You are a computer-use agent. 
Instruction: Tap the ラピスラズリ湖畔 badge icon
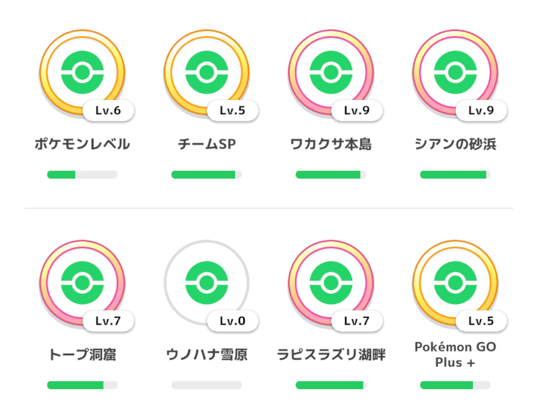[x=331, y=283]
